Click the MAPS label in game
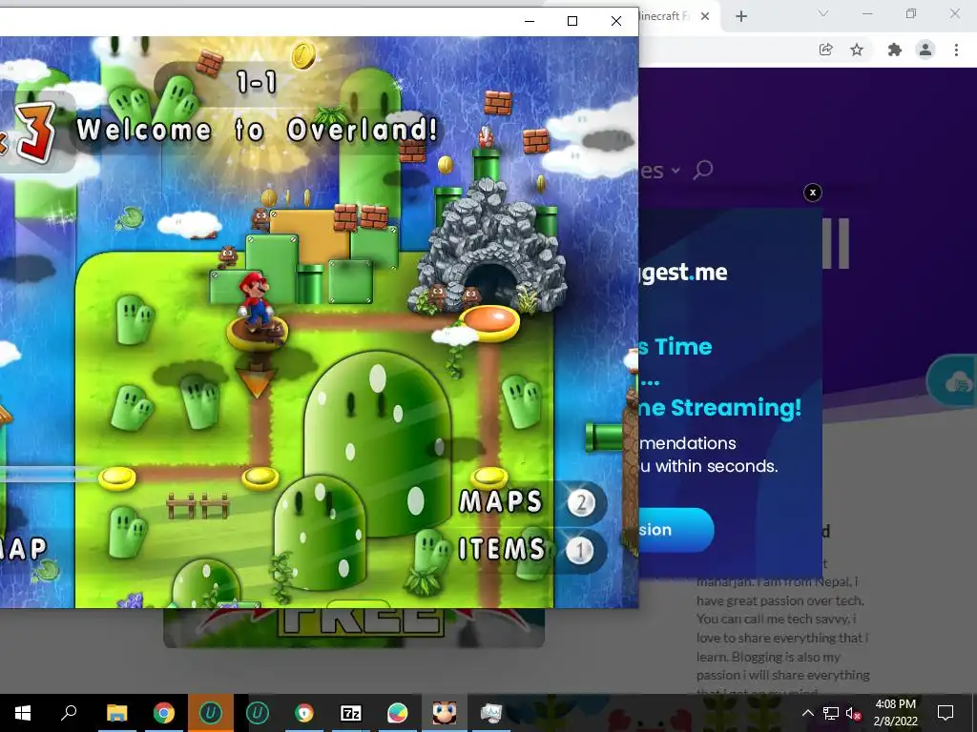 pos(500,501)
